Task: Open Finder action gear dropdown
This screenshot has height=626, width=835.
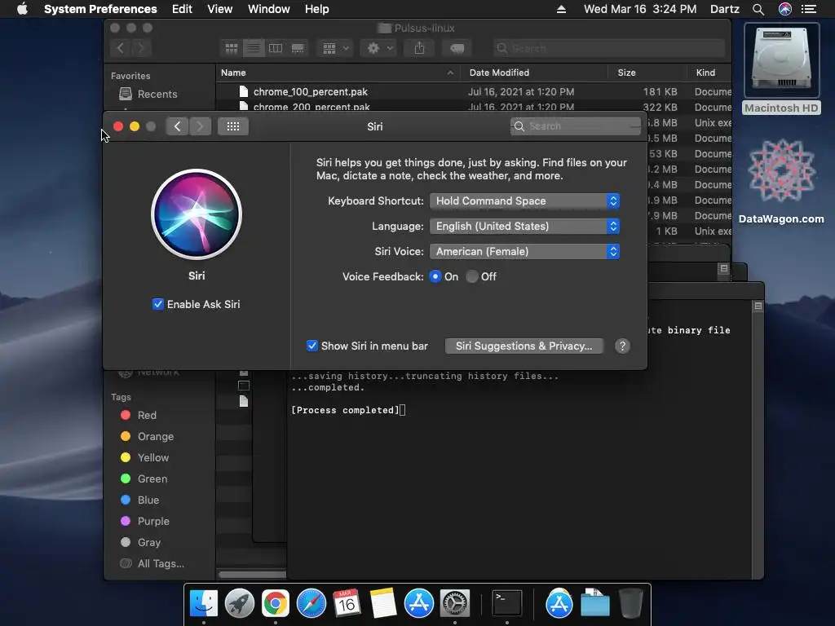Action: coord(378,48)
